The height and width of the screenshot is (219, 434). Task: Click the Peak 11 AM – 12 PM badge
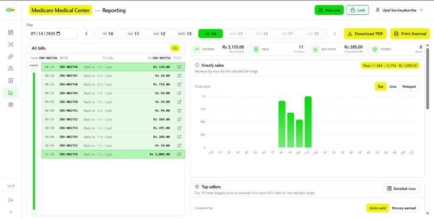[x=390, y=66]
